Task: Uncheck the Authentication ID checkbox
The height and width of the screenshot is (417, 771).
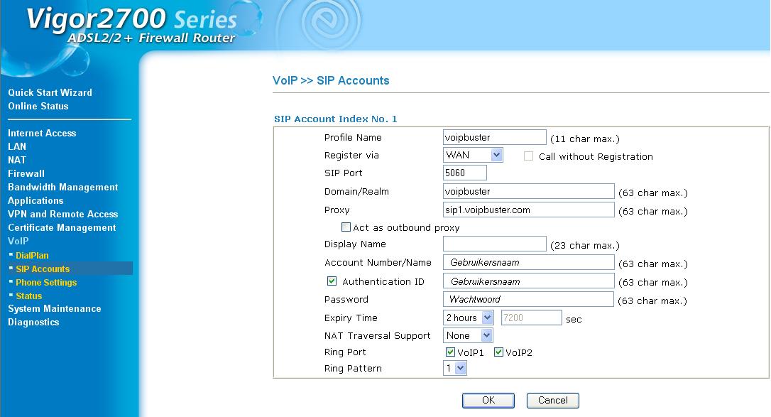Action: 332,281
